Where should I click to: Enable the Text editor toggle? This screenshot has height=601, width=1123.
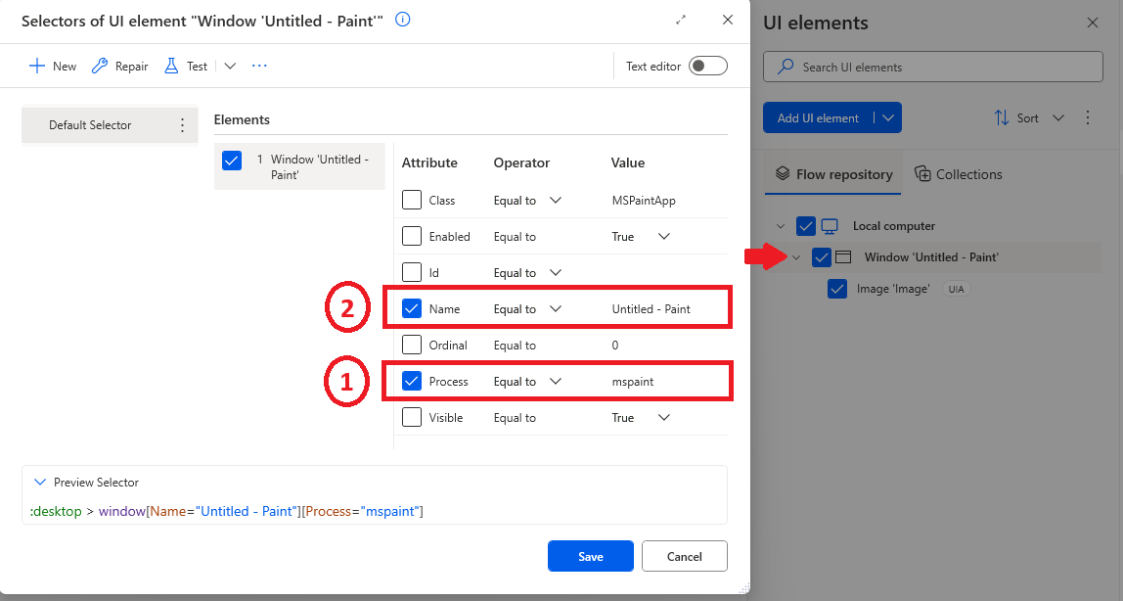point(707,66)
